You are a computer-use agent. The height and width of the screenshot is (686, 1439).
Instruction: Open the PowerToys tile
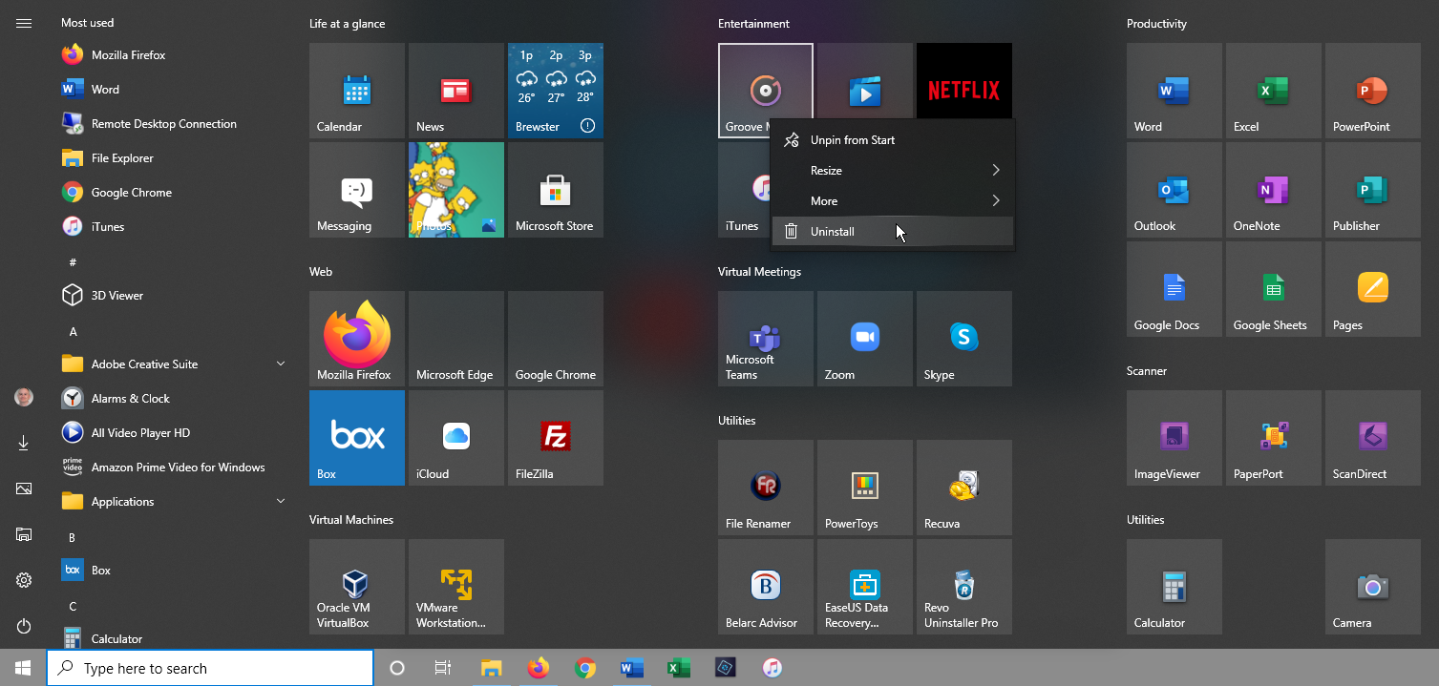[865, 488]
